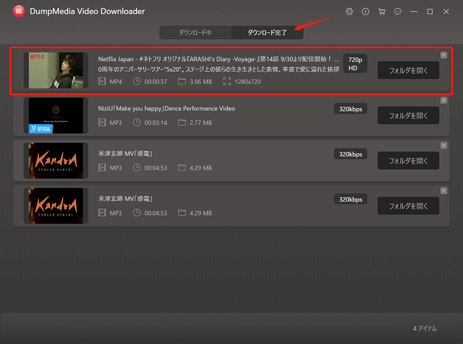
Task: Click the Netflix video thumbnail
Action: [x=56, y=70]
